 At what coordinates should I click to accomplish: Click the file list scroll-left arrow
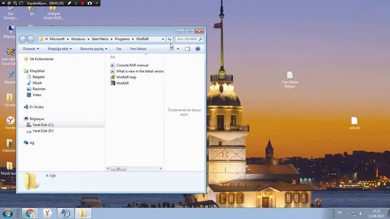[x=108, y=169]
